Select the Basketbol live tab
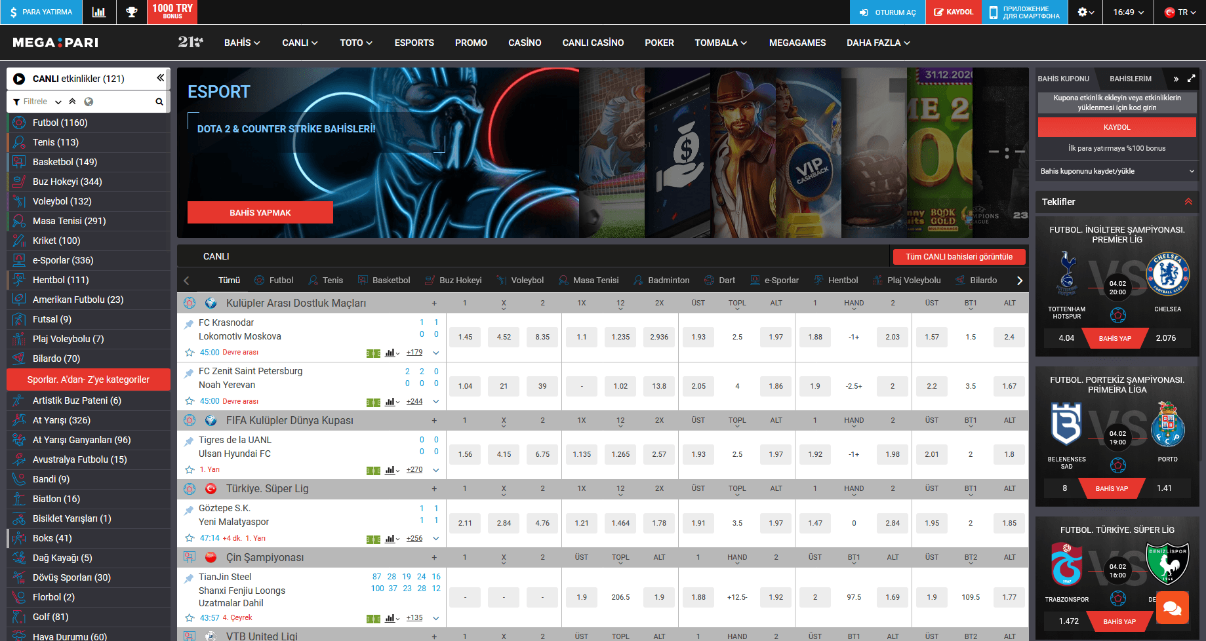 [x=384, y=281]
